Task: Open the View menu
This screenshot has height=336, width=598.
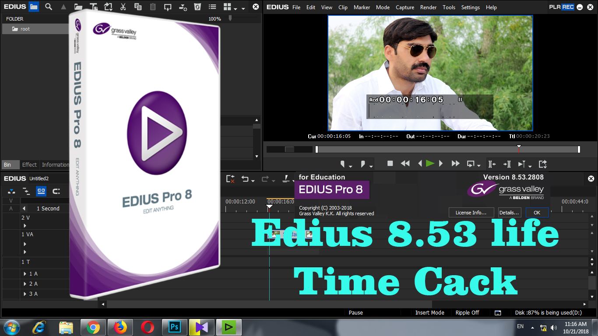Action: pos(327,7)
